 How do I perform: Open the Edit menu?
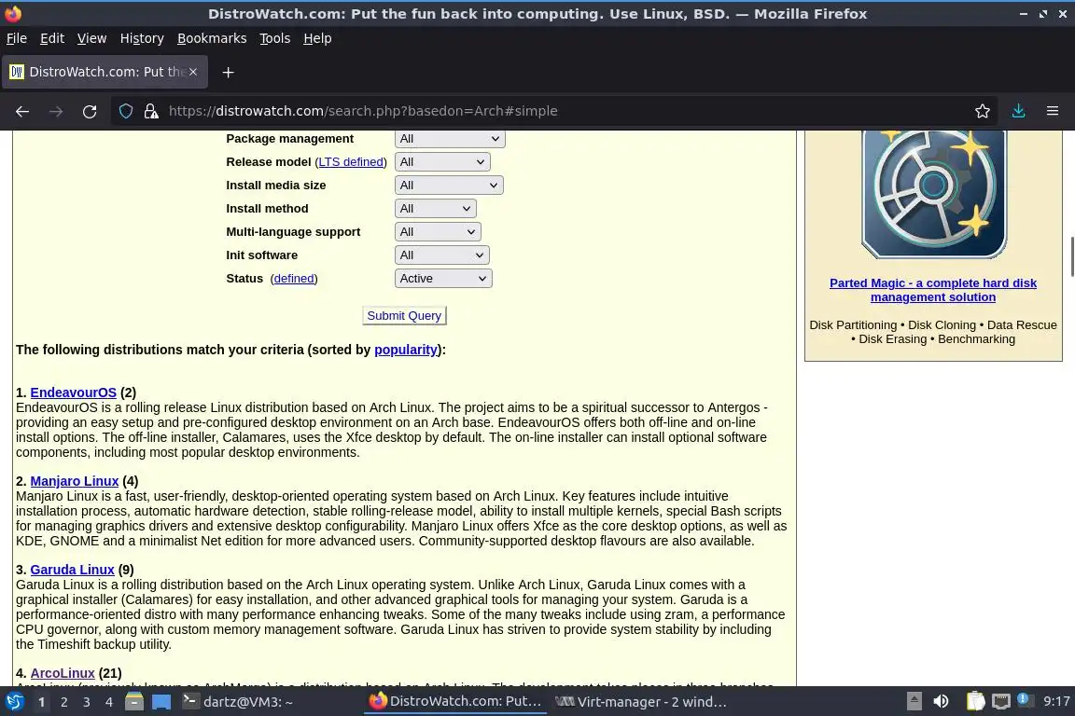(x=52, y=38)
